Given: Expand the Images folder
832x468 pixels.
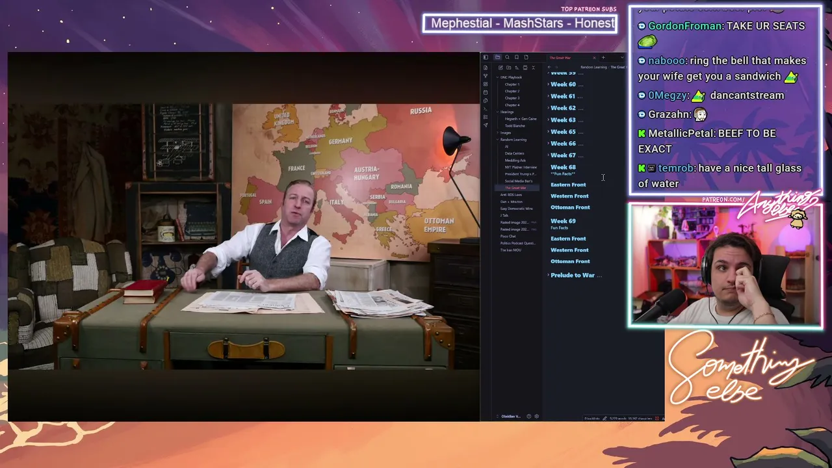Looking at the screenshot, I should click(x=497, y=133).
